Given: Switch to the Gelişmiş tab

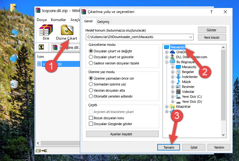Looking at the screenshot, I should [103, 22].
